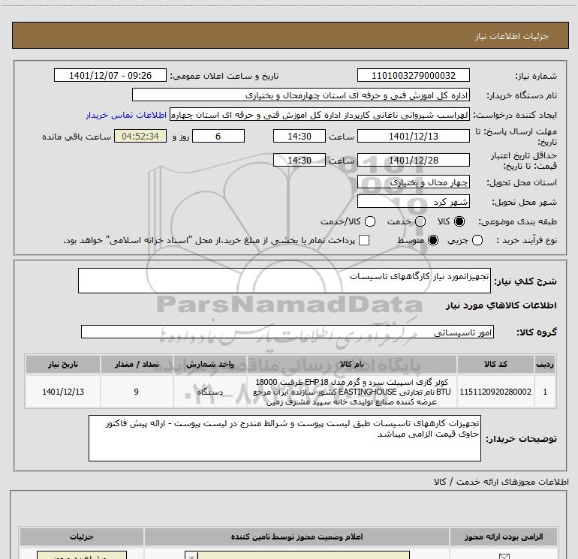Click the product code cell 1151120920280002
Viewport: 578px width, 559px height.
pyautogui.click(x=495, y=392)
